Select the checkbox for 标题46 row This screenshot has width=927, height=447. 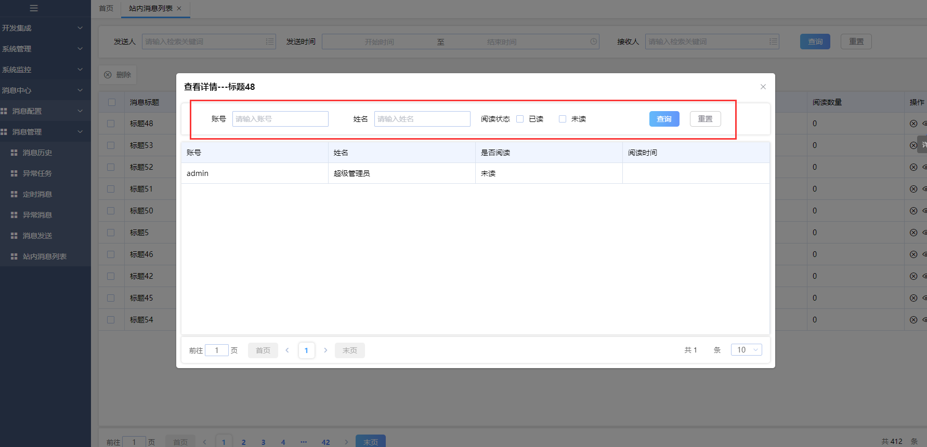(x=111, y=254)
